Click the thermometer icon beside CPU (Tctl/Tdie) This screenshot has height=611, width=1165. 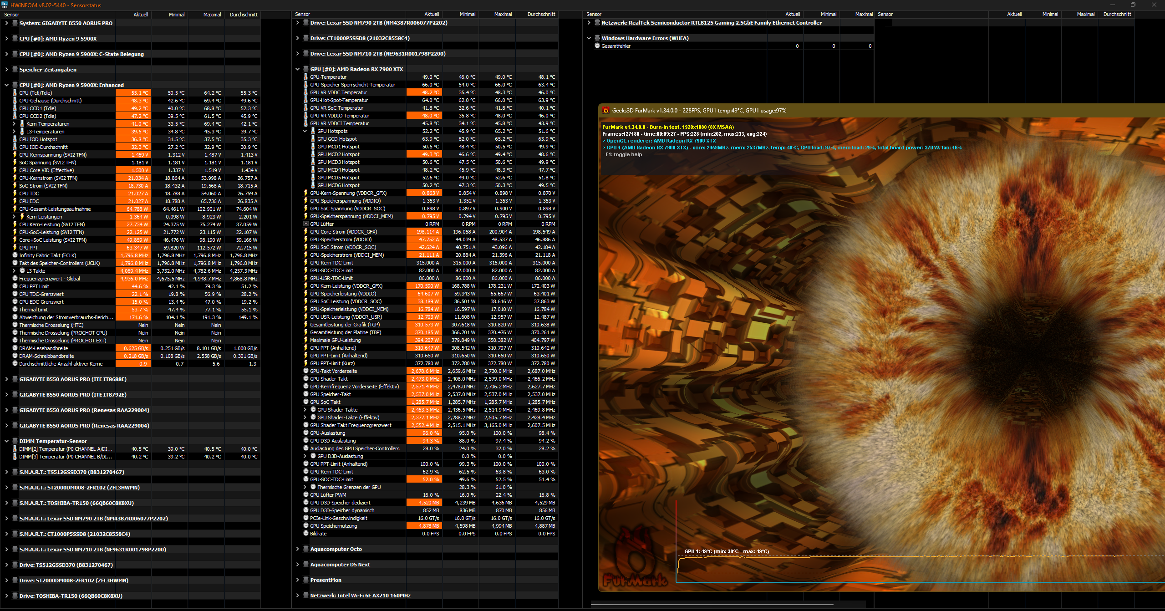[15, 92]
